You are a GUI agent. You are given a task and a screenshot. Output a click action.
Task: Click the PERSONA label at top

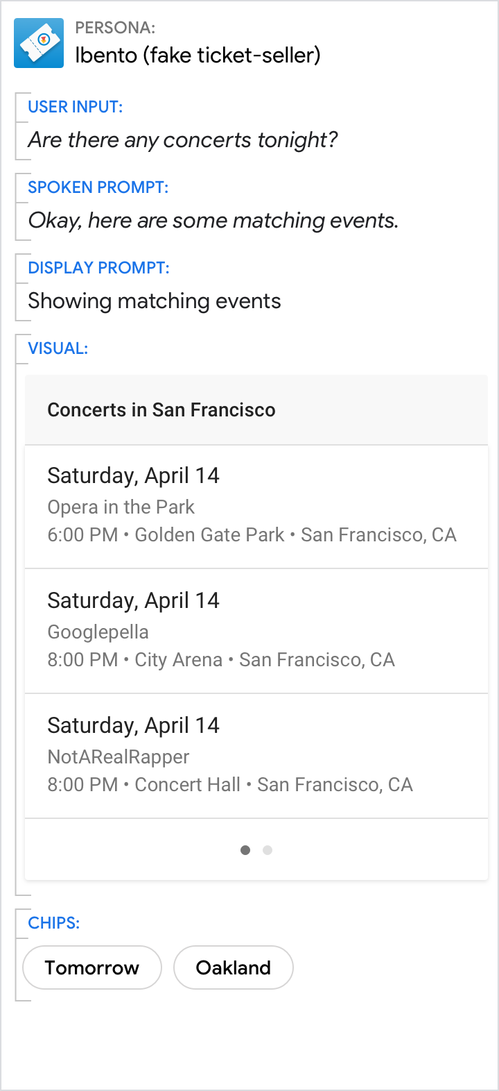coord(115,28)
